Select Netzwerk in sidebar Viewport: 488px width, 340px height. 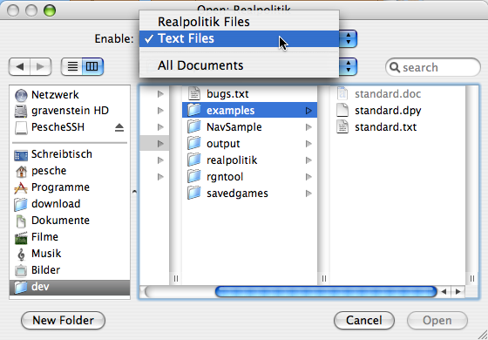(69, 95)
